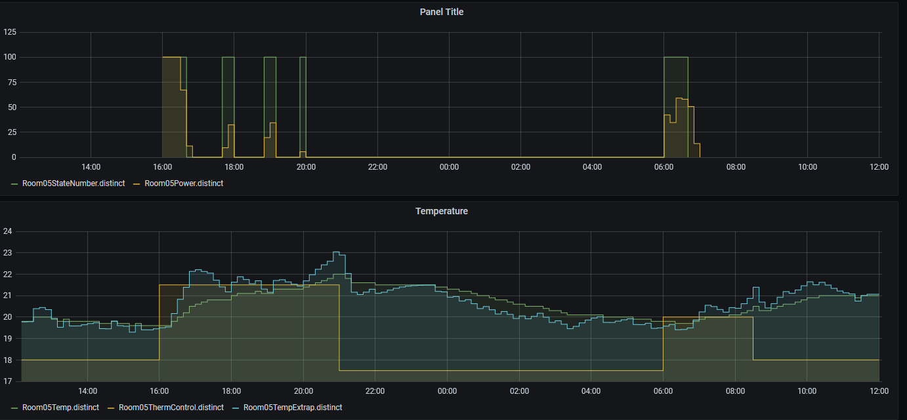Toggle the Room05Temp.distinct legend series
907x420 pixels.
pyautogui.click(x=60, y=408)
